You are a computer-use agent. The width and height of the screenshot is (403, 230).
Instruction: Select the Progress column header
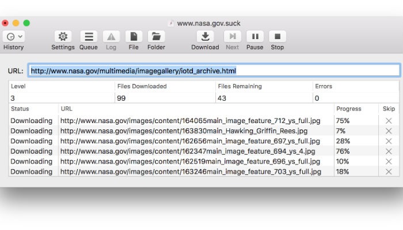pyautogui.click(x=349, y=109)
